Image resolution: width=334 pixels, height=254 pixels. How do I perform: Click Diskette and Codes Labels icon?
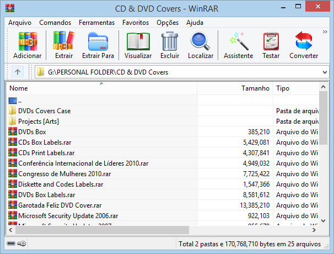[x=13, y=184]
